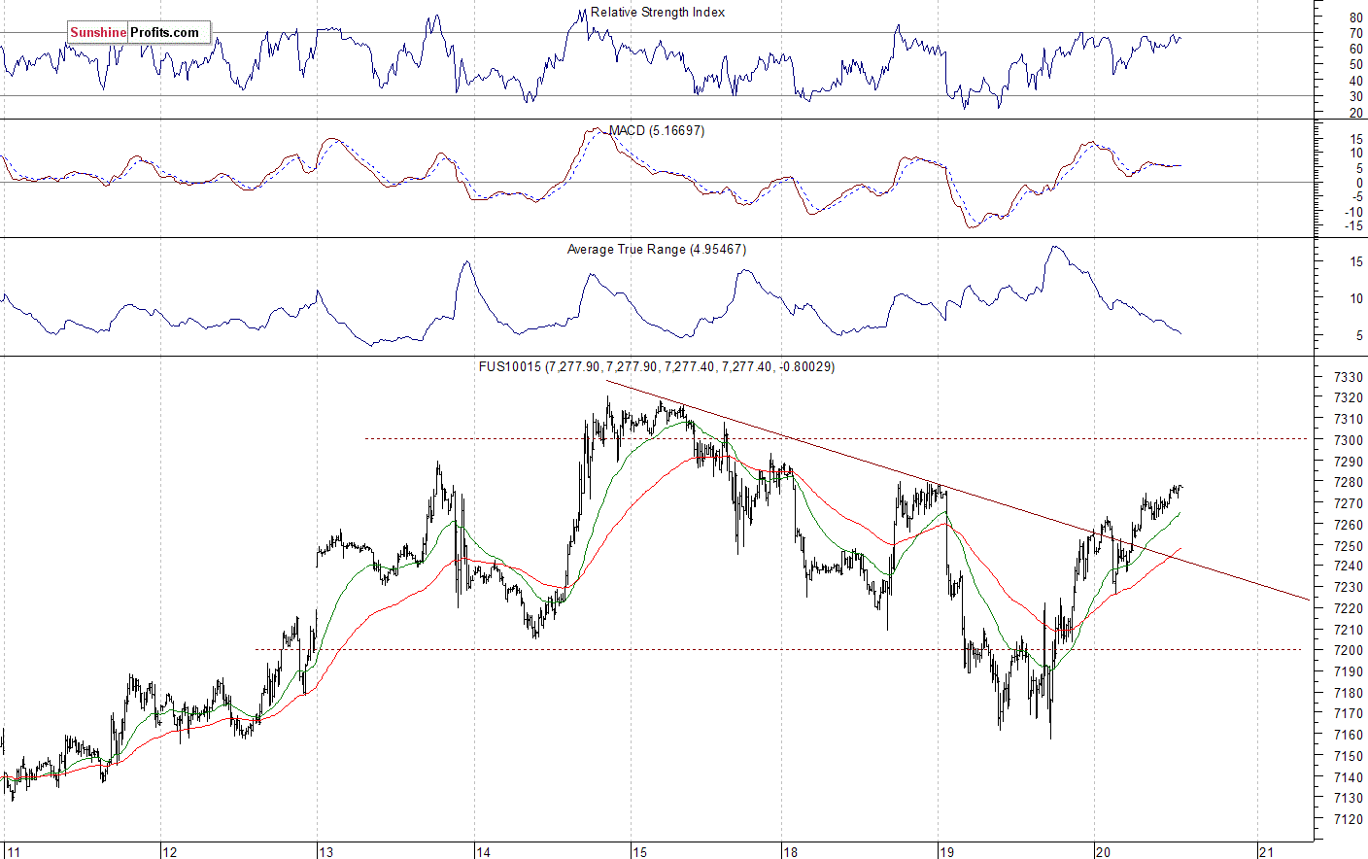Click the Average True Range axis value 15

(1355, 262)
